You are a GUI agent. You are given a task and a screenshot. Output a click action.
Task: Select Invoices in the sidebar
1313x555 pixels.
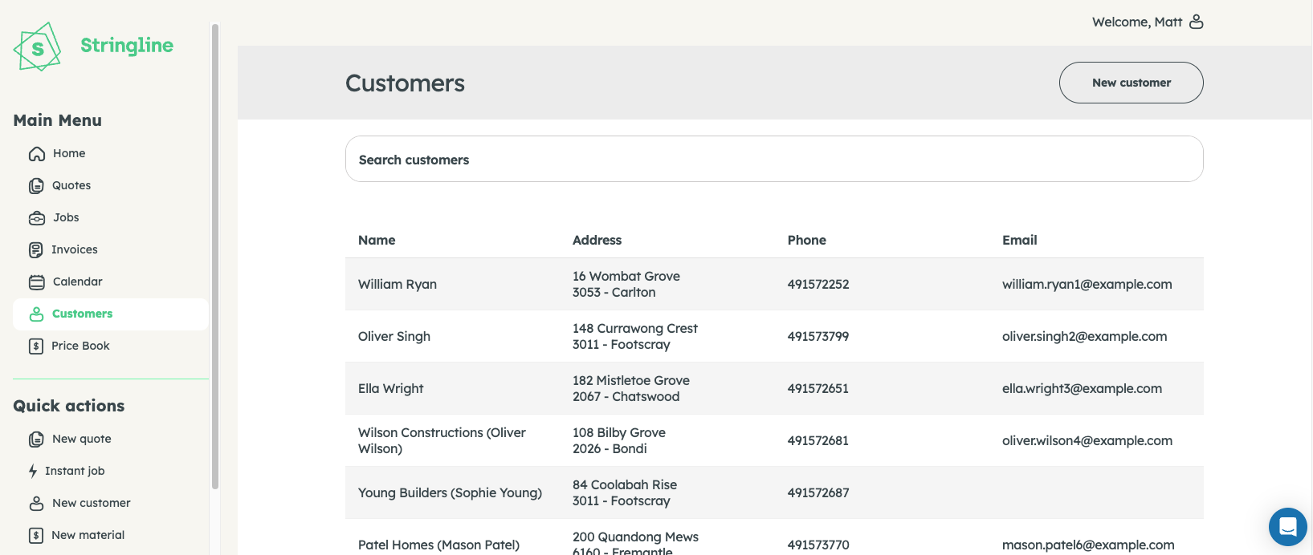[111, 250]
